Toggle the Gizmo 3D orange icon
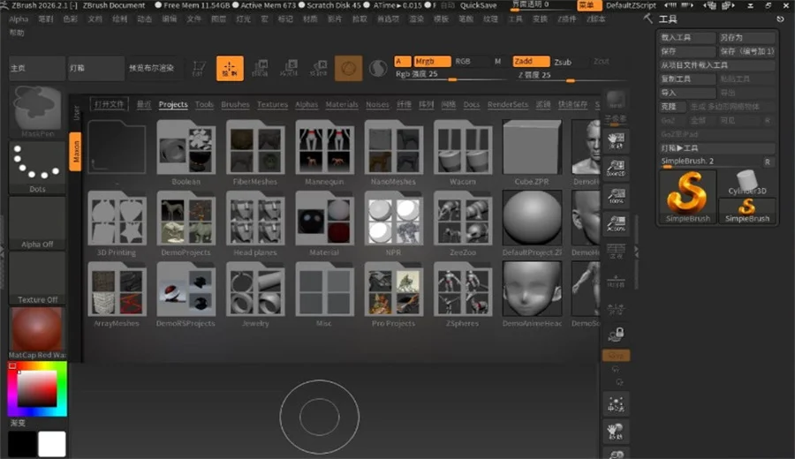795x459 pixels. [348, 68]
